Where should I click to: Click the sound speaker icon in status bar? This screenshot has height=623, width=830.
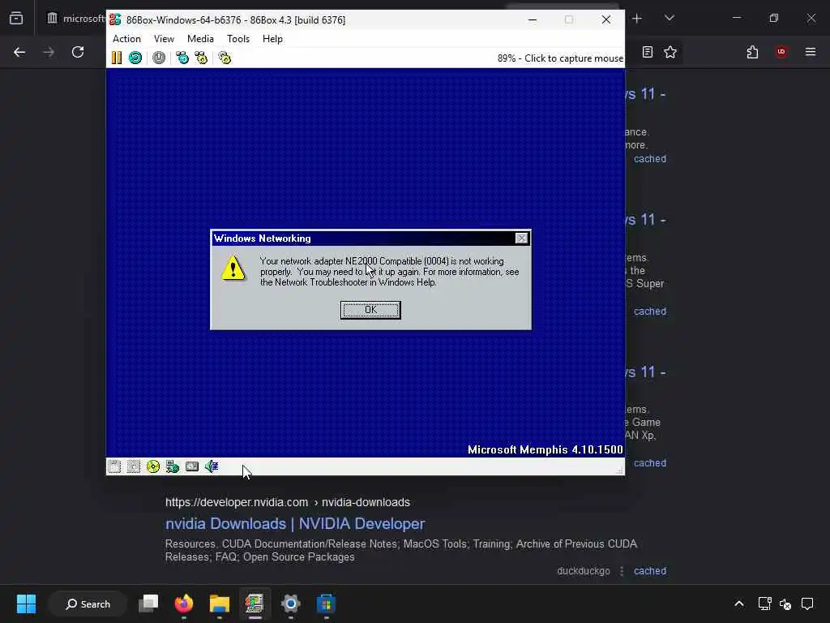click(212, 466)
